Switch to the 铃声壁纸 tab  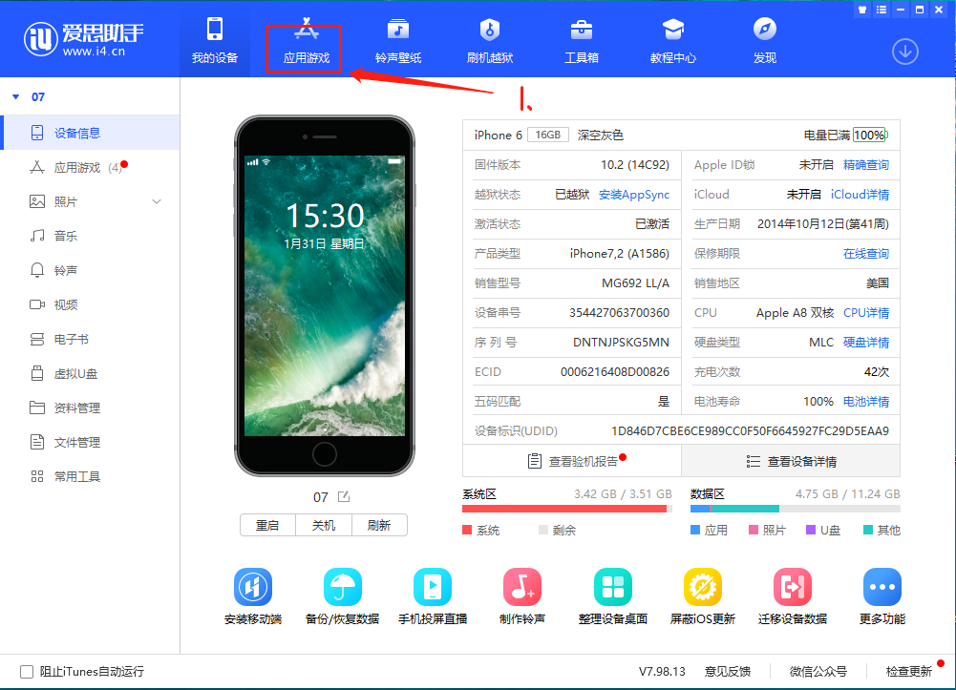397,40
